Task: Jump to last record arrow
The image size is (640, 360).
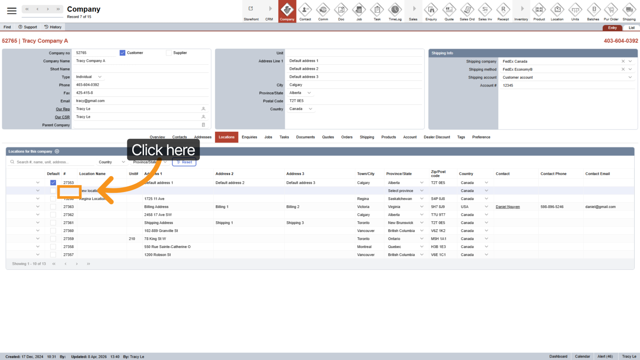Action: (58, 9)
